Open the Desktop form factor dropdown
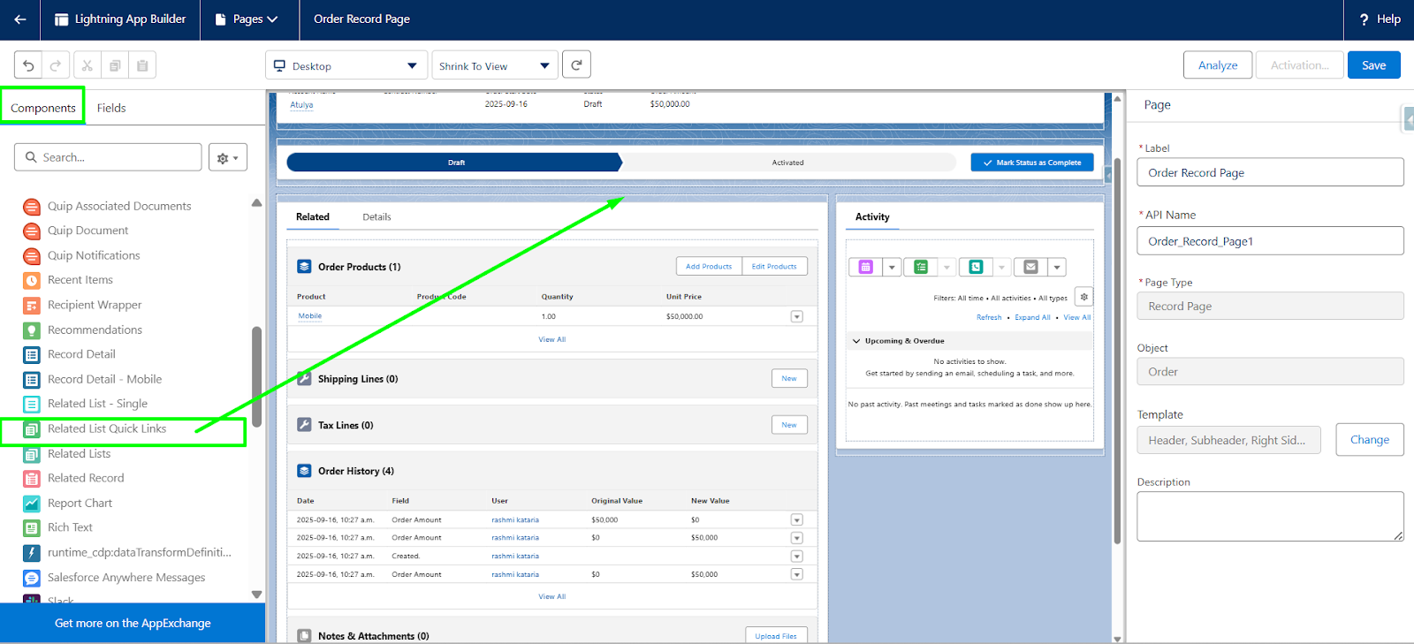The height and width of the screenshot is (644, 1414). pos(346,66)
